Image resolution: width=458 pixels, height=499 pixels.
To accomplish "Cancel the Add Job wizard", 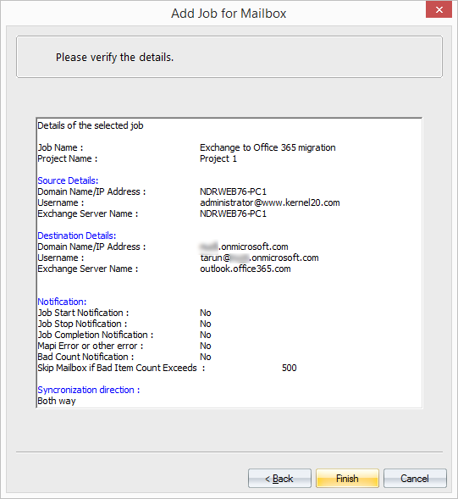I will click(415, 478).
